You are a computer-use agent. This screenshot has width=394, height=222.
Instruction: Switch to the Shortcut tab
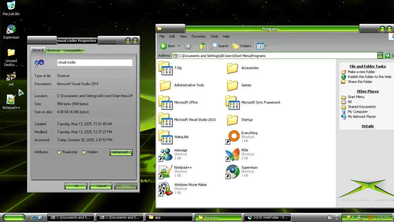tap(54, 51)
